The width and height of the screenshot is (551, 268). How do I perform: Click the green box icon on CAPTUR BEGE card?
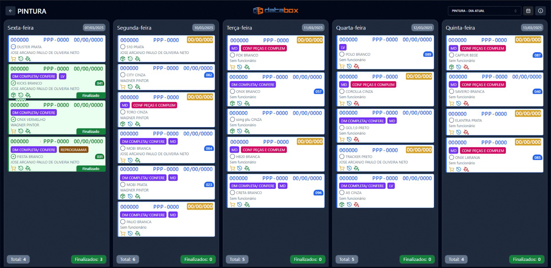[451, 67]
